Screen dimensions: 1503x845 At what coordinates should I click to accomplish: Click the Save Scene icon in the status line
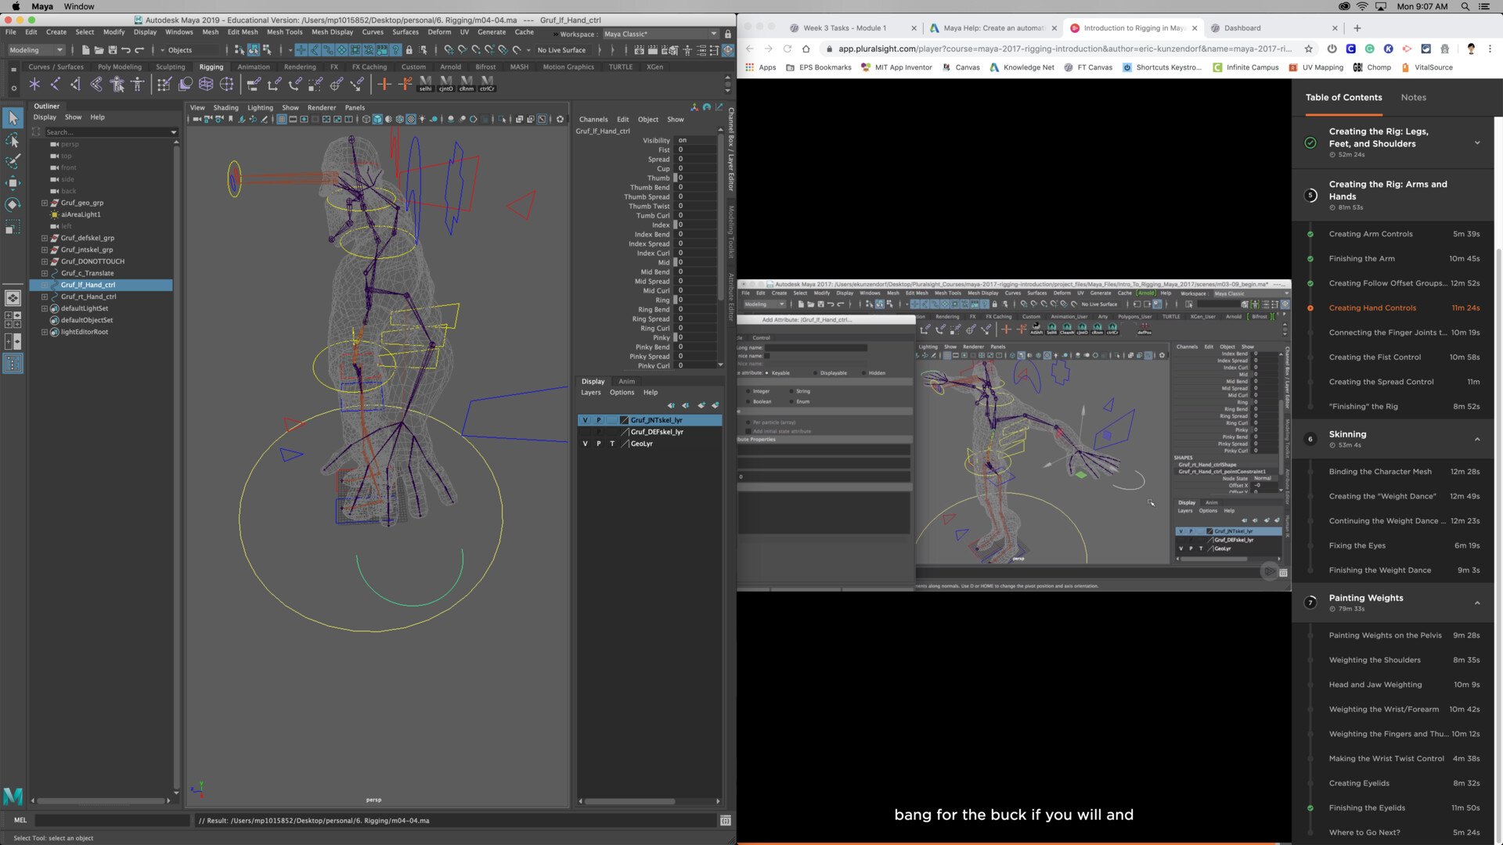111,49
